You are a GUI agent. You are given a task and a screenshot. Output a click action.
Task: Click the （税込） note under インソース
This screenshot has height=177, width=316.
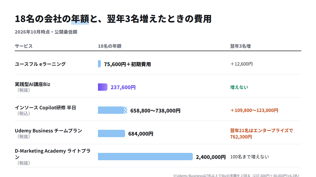point(23,114)
